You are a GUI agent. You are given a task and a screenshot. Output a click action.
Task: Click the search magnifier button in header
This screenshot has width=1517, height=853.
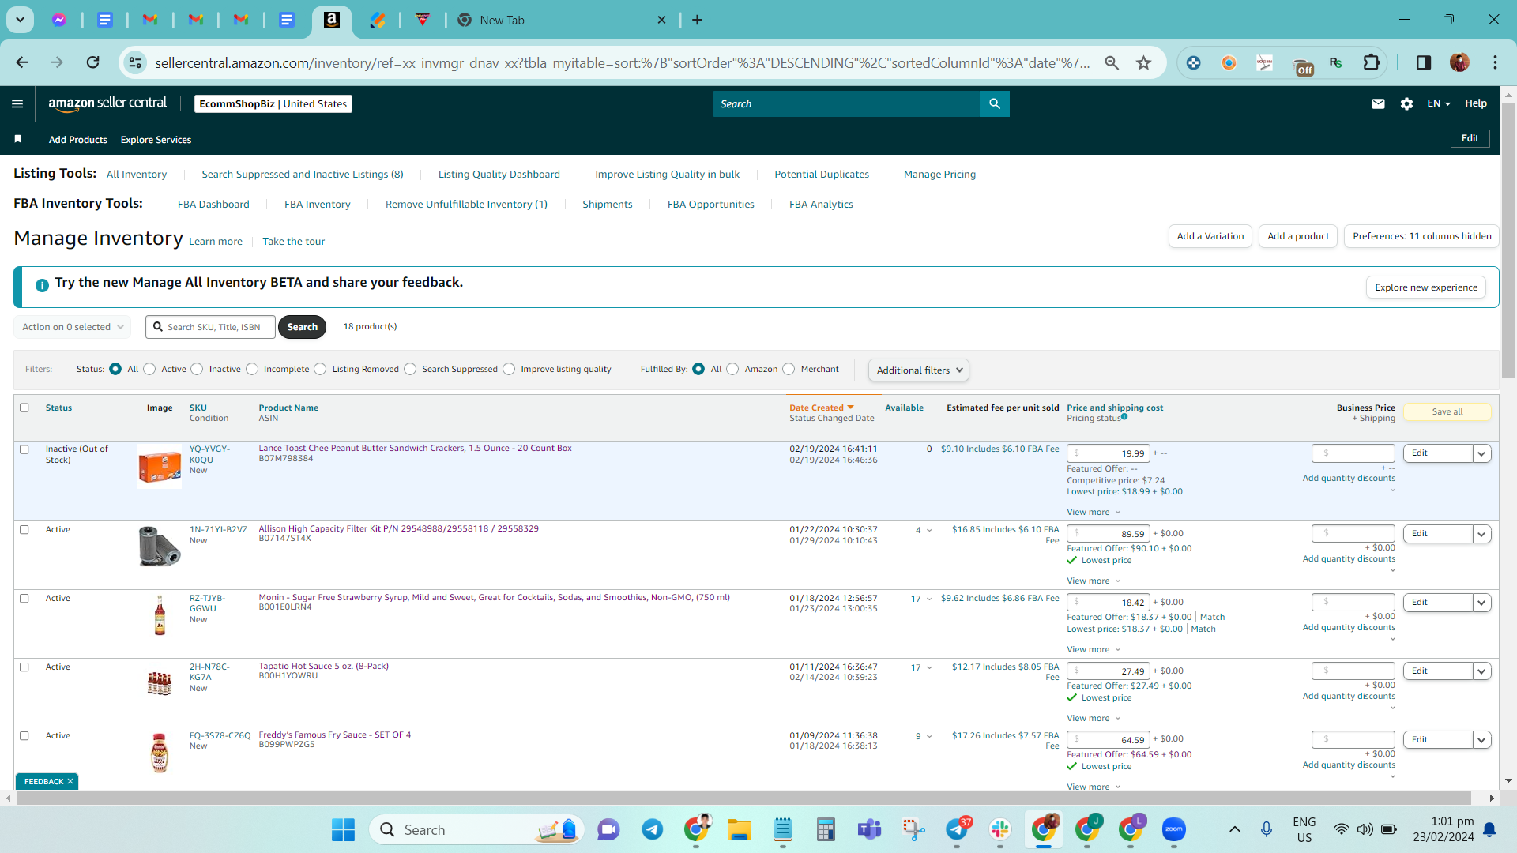[995, 103]
